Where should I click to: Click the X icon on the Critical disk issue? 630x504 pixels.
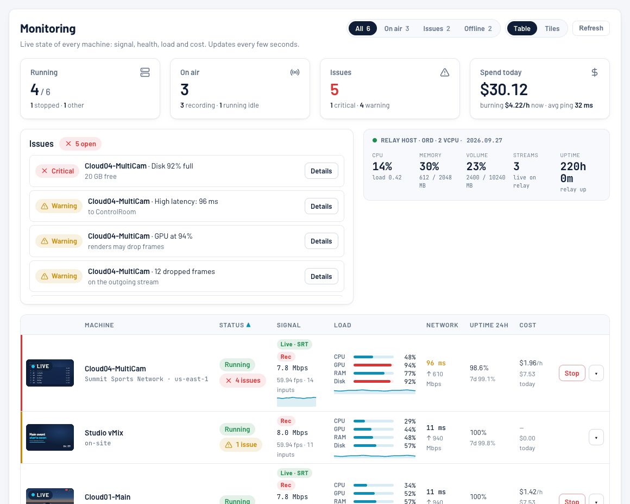click(45, 171)
